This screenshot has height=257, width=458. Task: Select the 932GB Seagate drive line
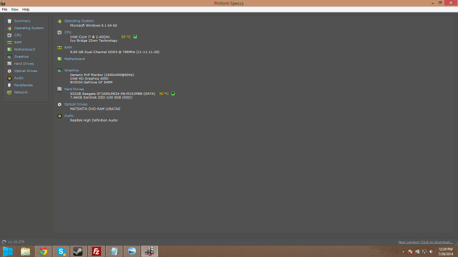tap(112, 94)
